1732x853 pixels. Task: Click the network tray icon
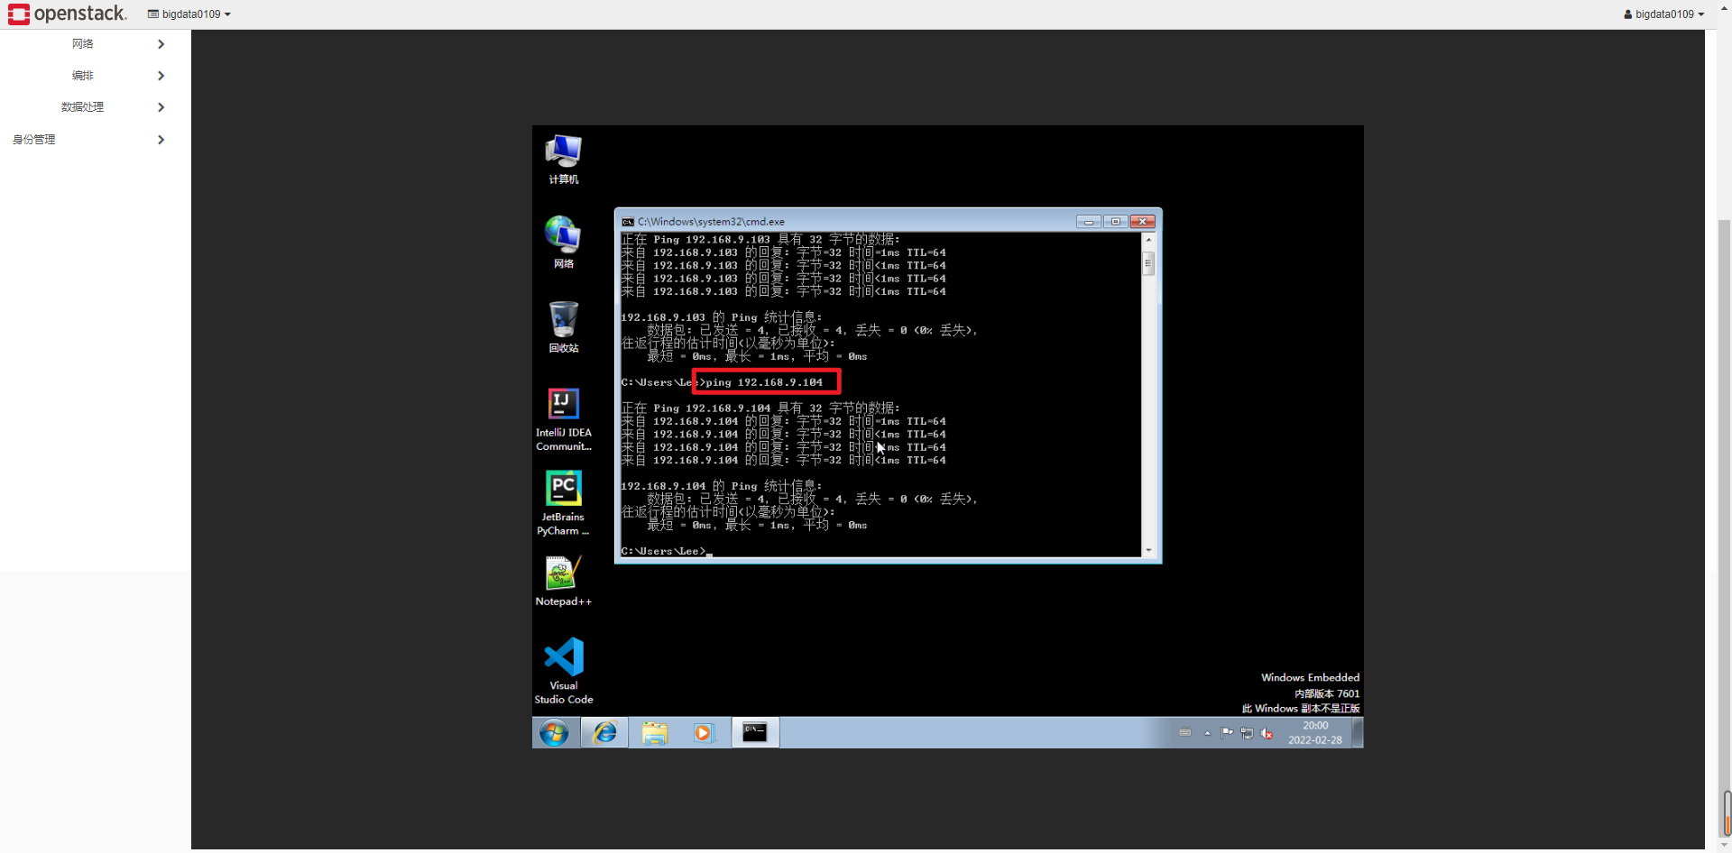click(x=1247, y=733)
